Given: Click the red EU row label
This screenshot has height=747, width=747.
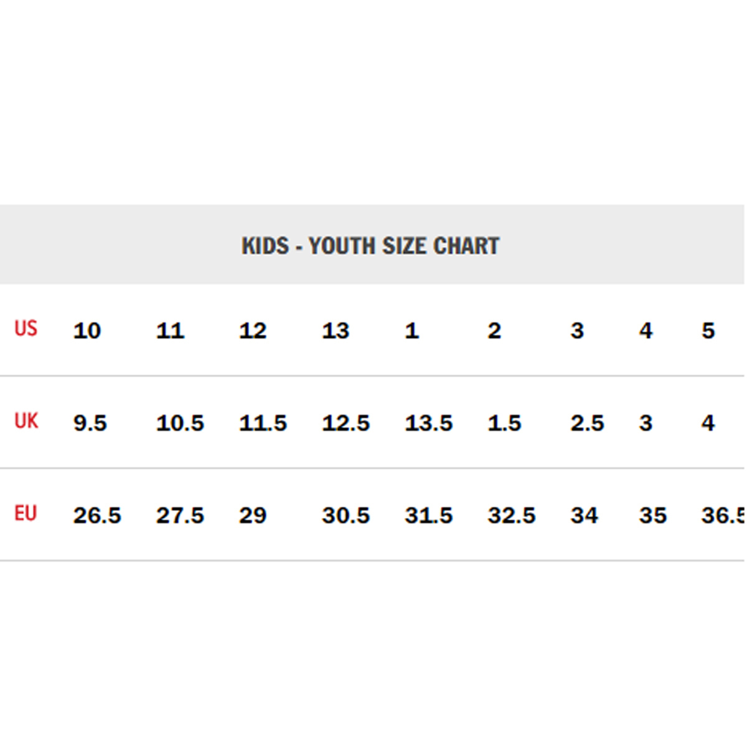Looking at the screenshot, I should coord(26,514).
